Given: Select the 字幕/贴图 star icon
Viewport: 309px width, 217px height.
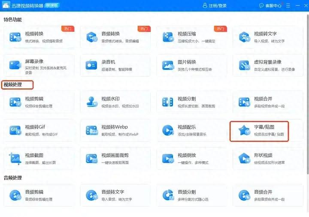Looking at the screenshot, I should pyautogui.click(x=244, y=130).
